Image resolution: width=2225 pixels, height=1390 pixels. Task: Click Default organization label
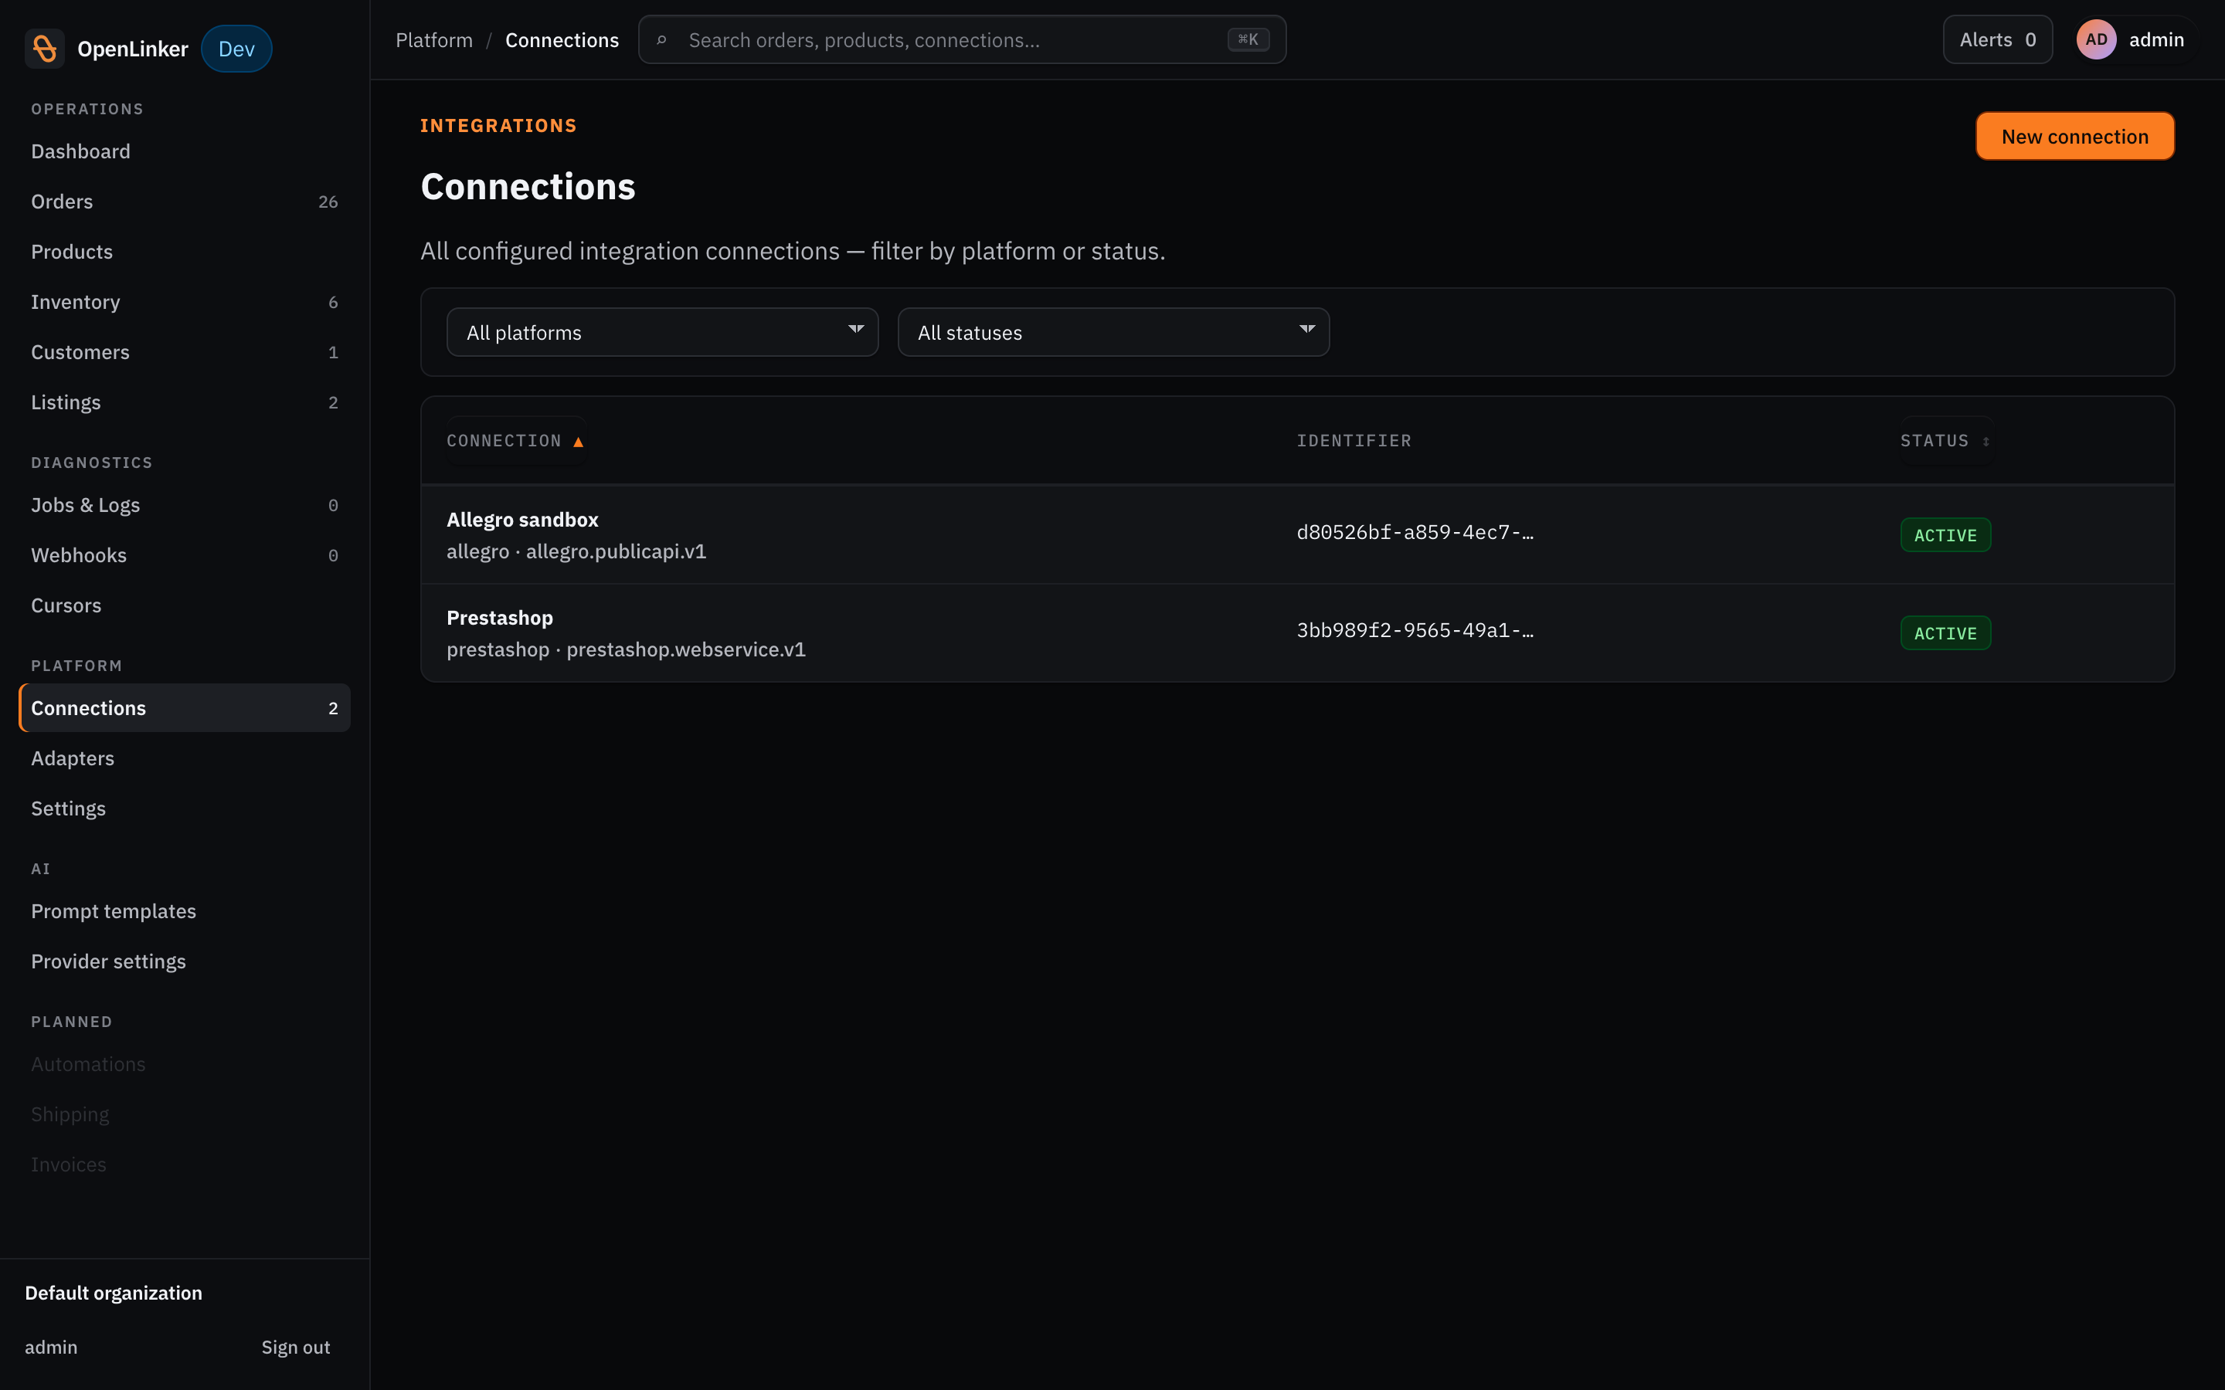113,1293
